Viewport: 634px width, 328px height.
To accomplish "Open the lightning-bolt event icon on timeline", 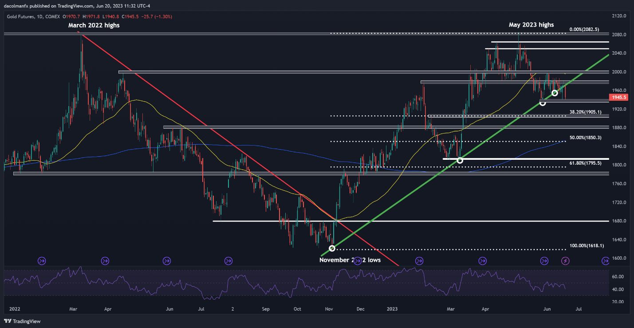I will pos(566,261).
